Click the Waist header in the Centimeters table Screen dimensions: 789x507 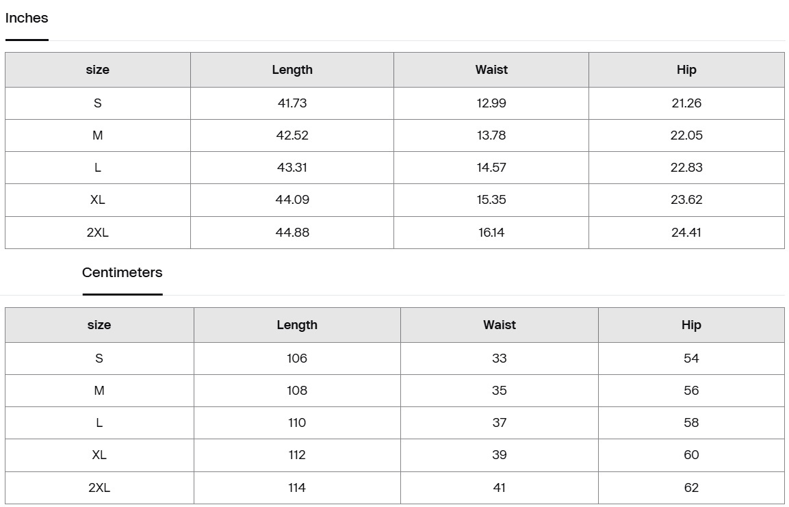[500, 325]
